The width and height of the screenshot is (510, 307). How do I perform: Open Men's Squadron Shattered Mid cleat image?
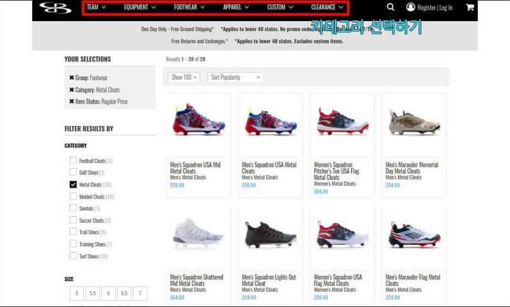[x=198, y=233]
